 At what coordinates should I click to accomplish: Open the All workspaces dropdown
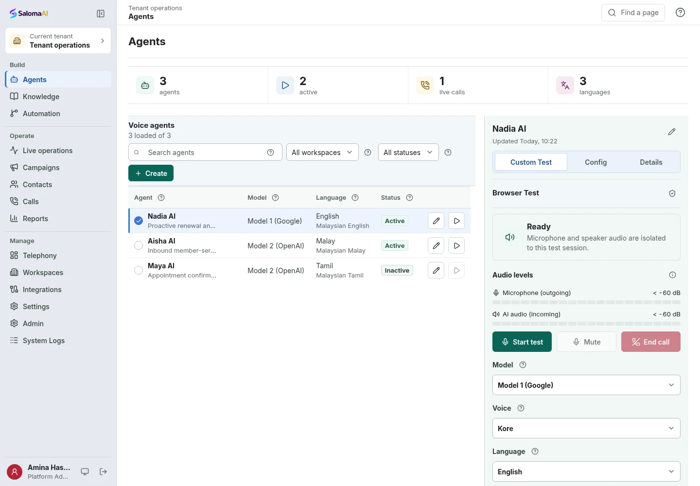coord(322,152)
